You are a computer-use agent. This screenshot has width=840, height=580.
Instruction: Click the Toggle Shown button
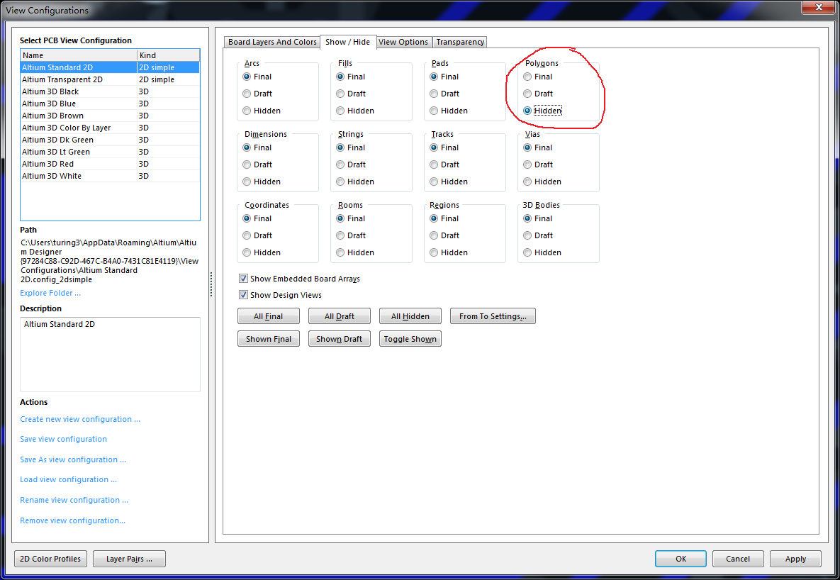(x=410, y=339)
